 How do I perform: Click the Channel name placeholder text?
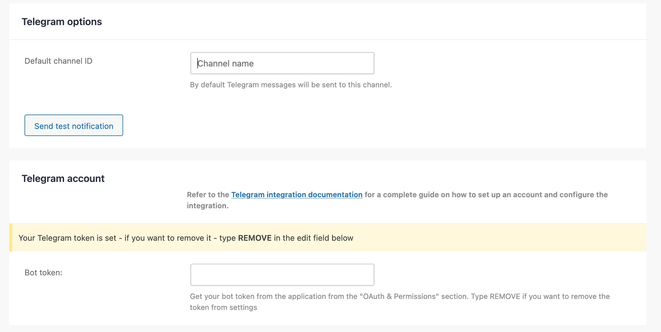point(226,63)
